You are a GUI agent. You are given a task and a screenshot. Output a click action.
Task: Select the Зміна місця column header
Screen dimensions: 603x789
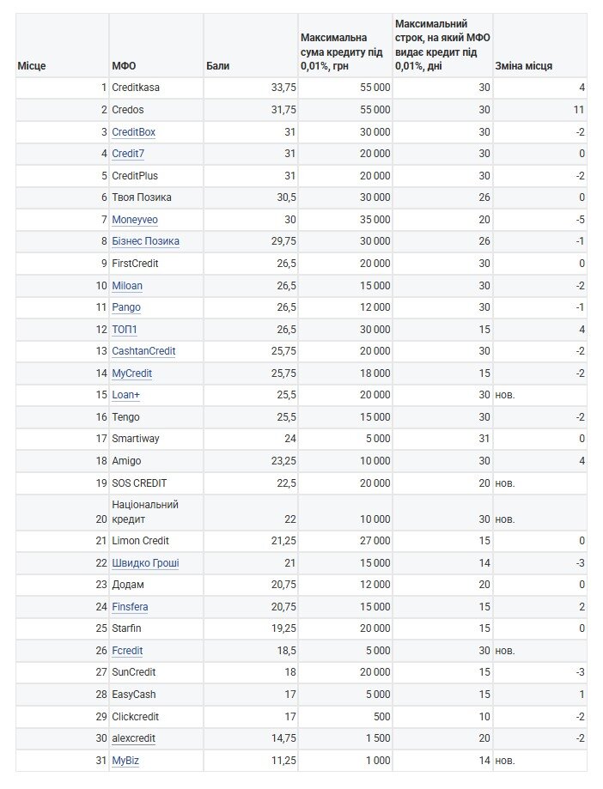click(539, 46)
